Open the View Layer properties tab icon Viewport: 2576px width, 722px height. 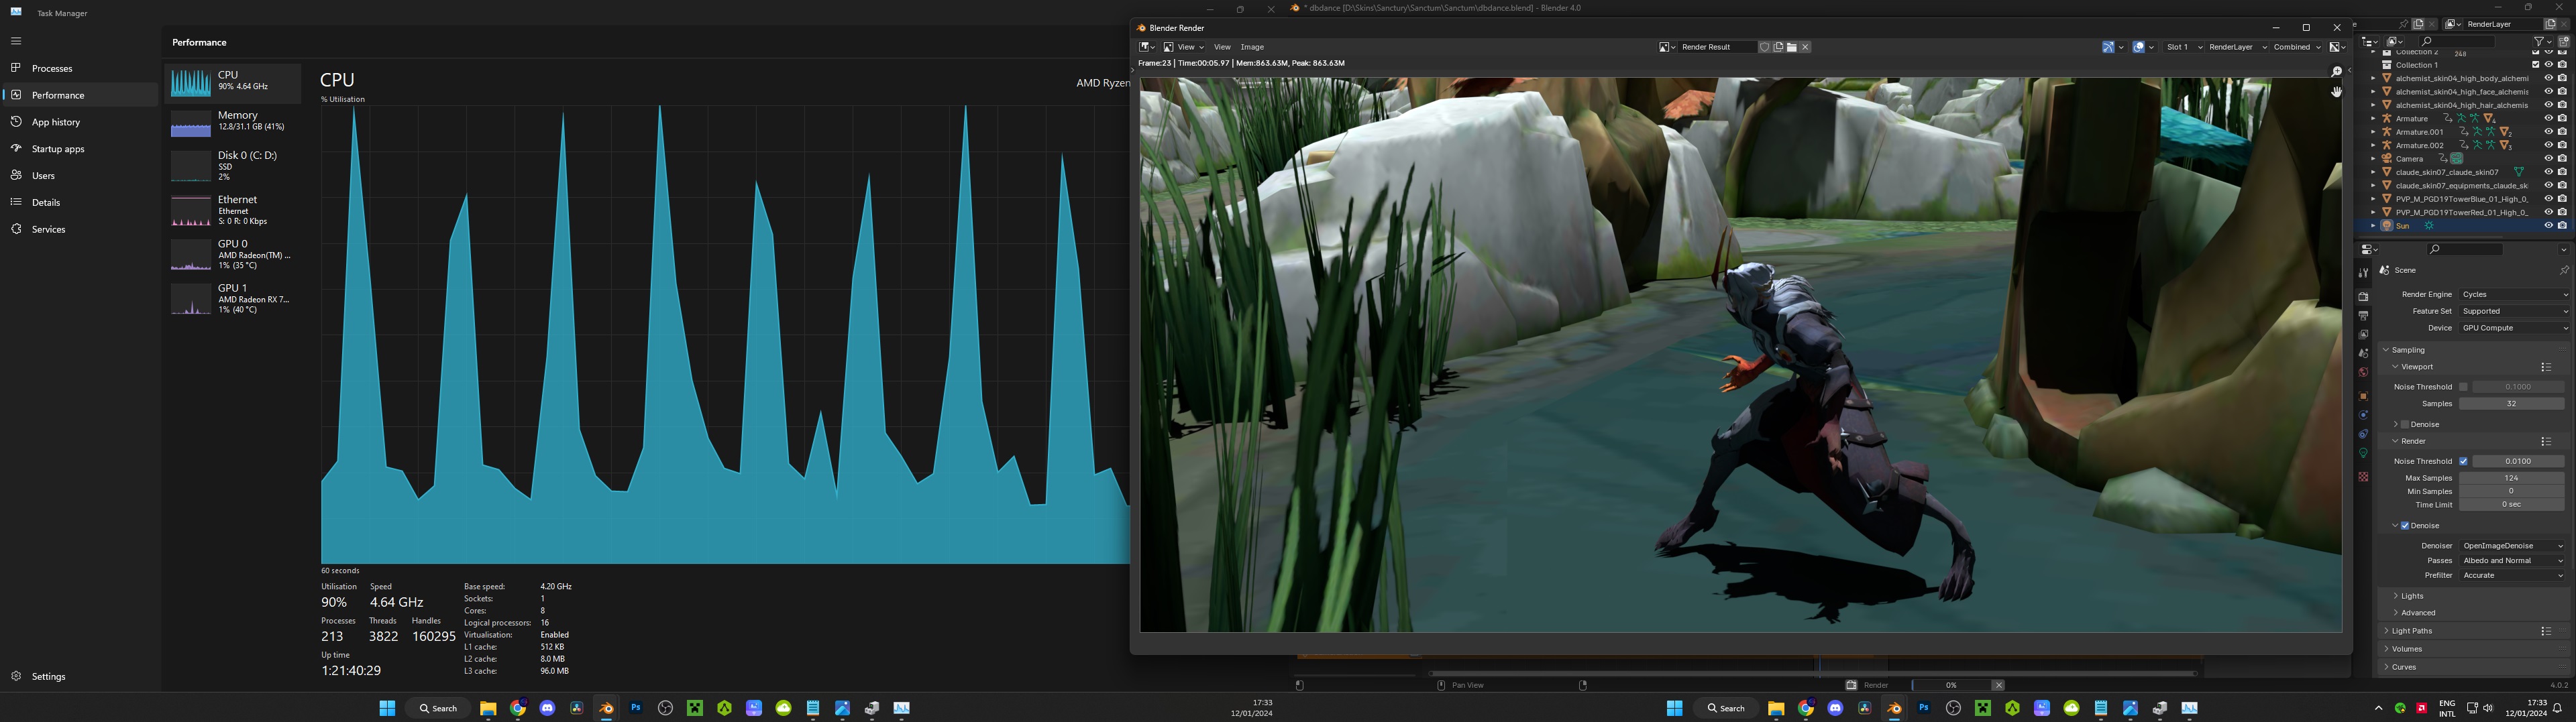point(2363,335)
